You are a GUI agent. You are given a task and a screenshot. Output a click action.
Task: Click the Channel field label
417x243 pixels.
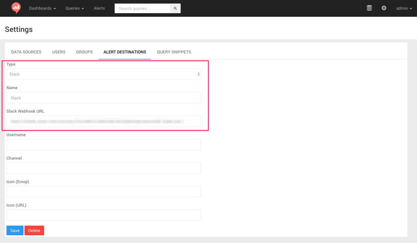(x=14, y=158)
